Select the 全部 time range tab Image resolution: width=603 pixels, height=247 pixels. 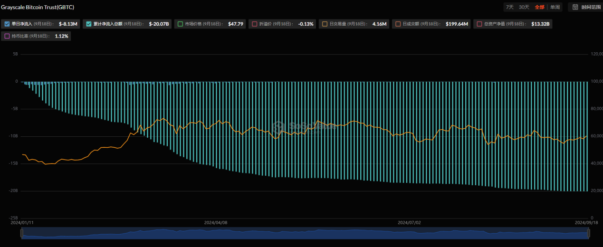coord(539,7)
